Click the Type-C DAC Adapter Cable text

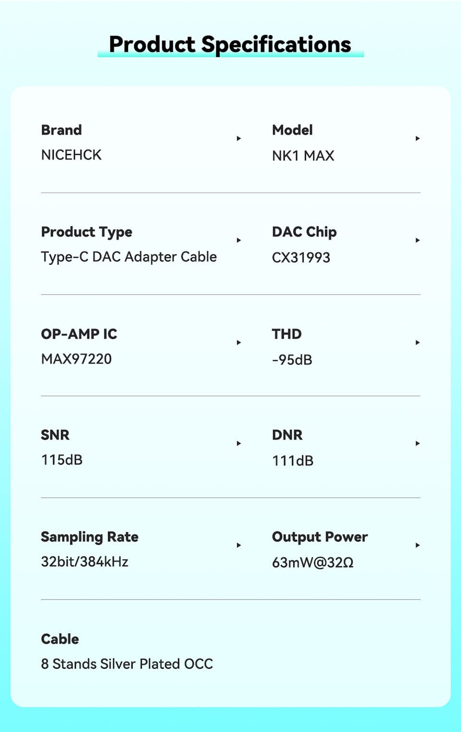(x=129, y=257)
